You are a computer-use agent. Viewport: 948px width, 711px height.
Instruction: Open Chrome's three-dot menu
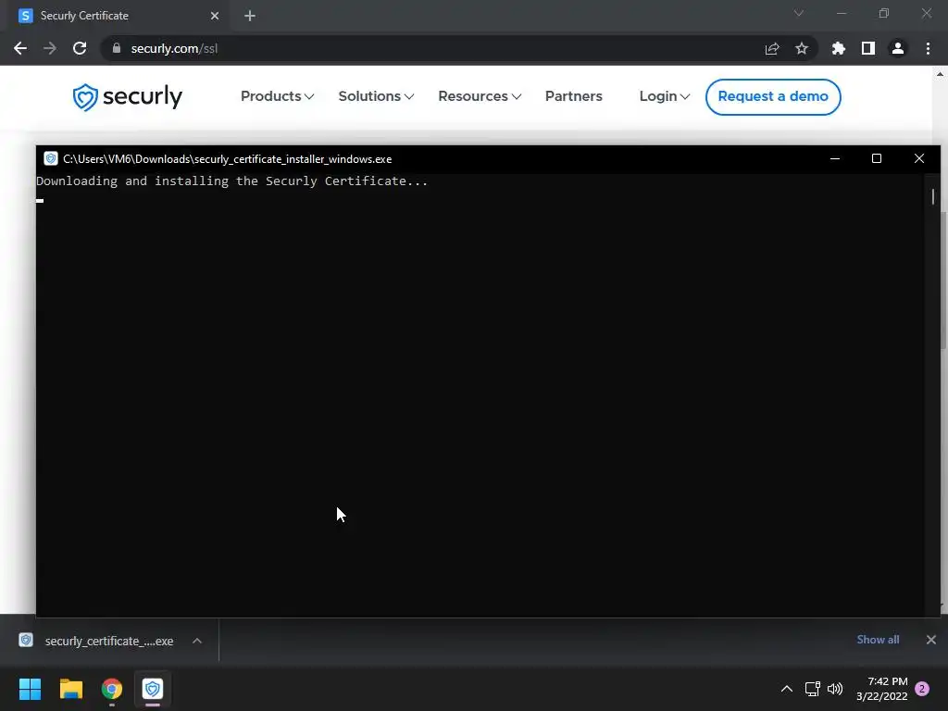click(x=928, y=48)
